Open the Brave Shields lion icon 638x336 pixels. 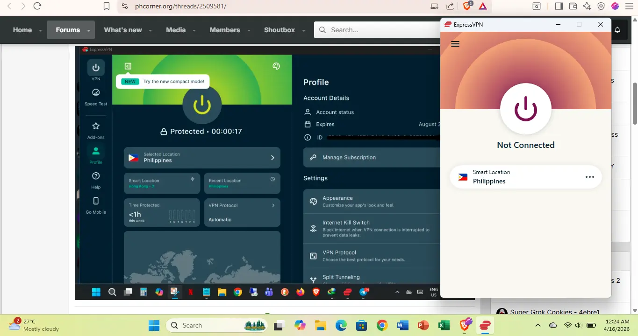click(x=467, y=6)
